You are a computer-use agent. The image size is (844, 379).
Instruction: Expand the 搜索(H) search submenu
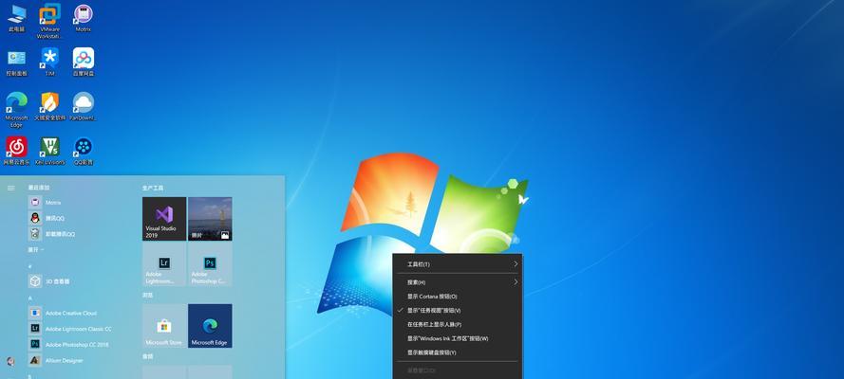point(457,281)
